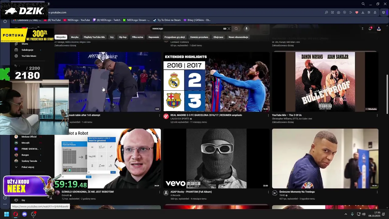389x219 pixels.
Task: Open options menu for Real Madrid video
Action: tap(268, 116)
